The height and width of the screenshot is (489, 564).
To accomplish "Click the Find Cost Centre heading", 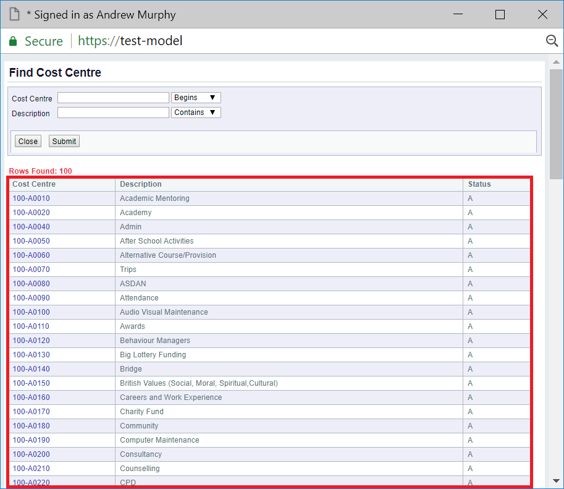I will pyautogui.click(x=55, y=72).
